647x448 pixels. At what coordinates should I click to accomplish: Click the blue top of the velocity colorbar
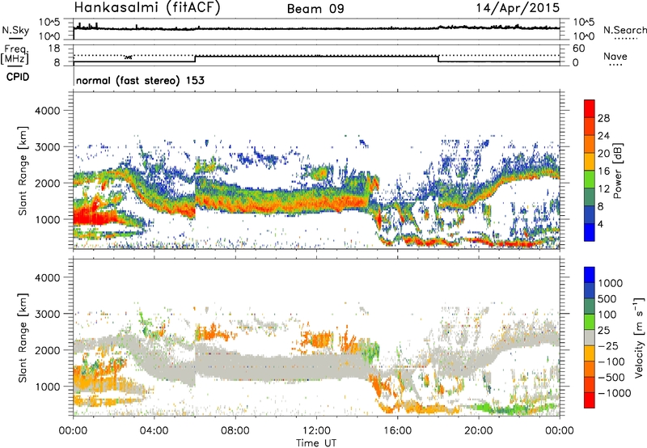[590, 275]
